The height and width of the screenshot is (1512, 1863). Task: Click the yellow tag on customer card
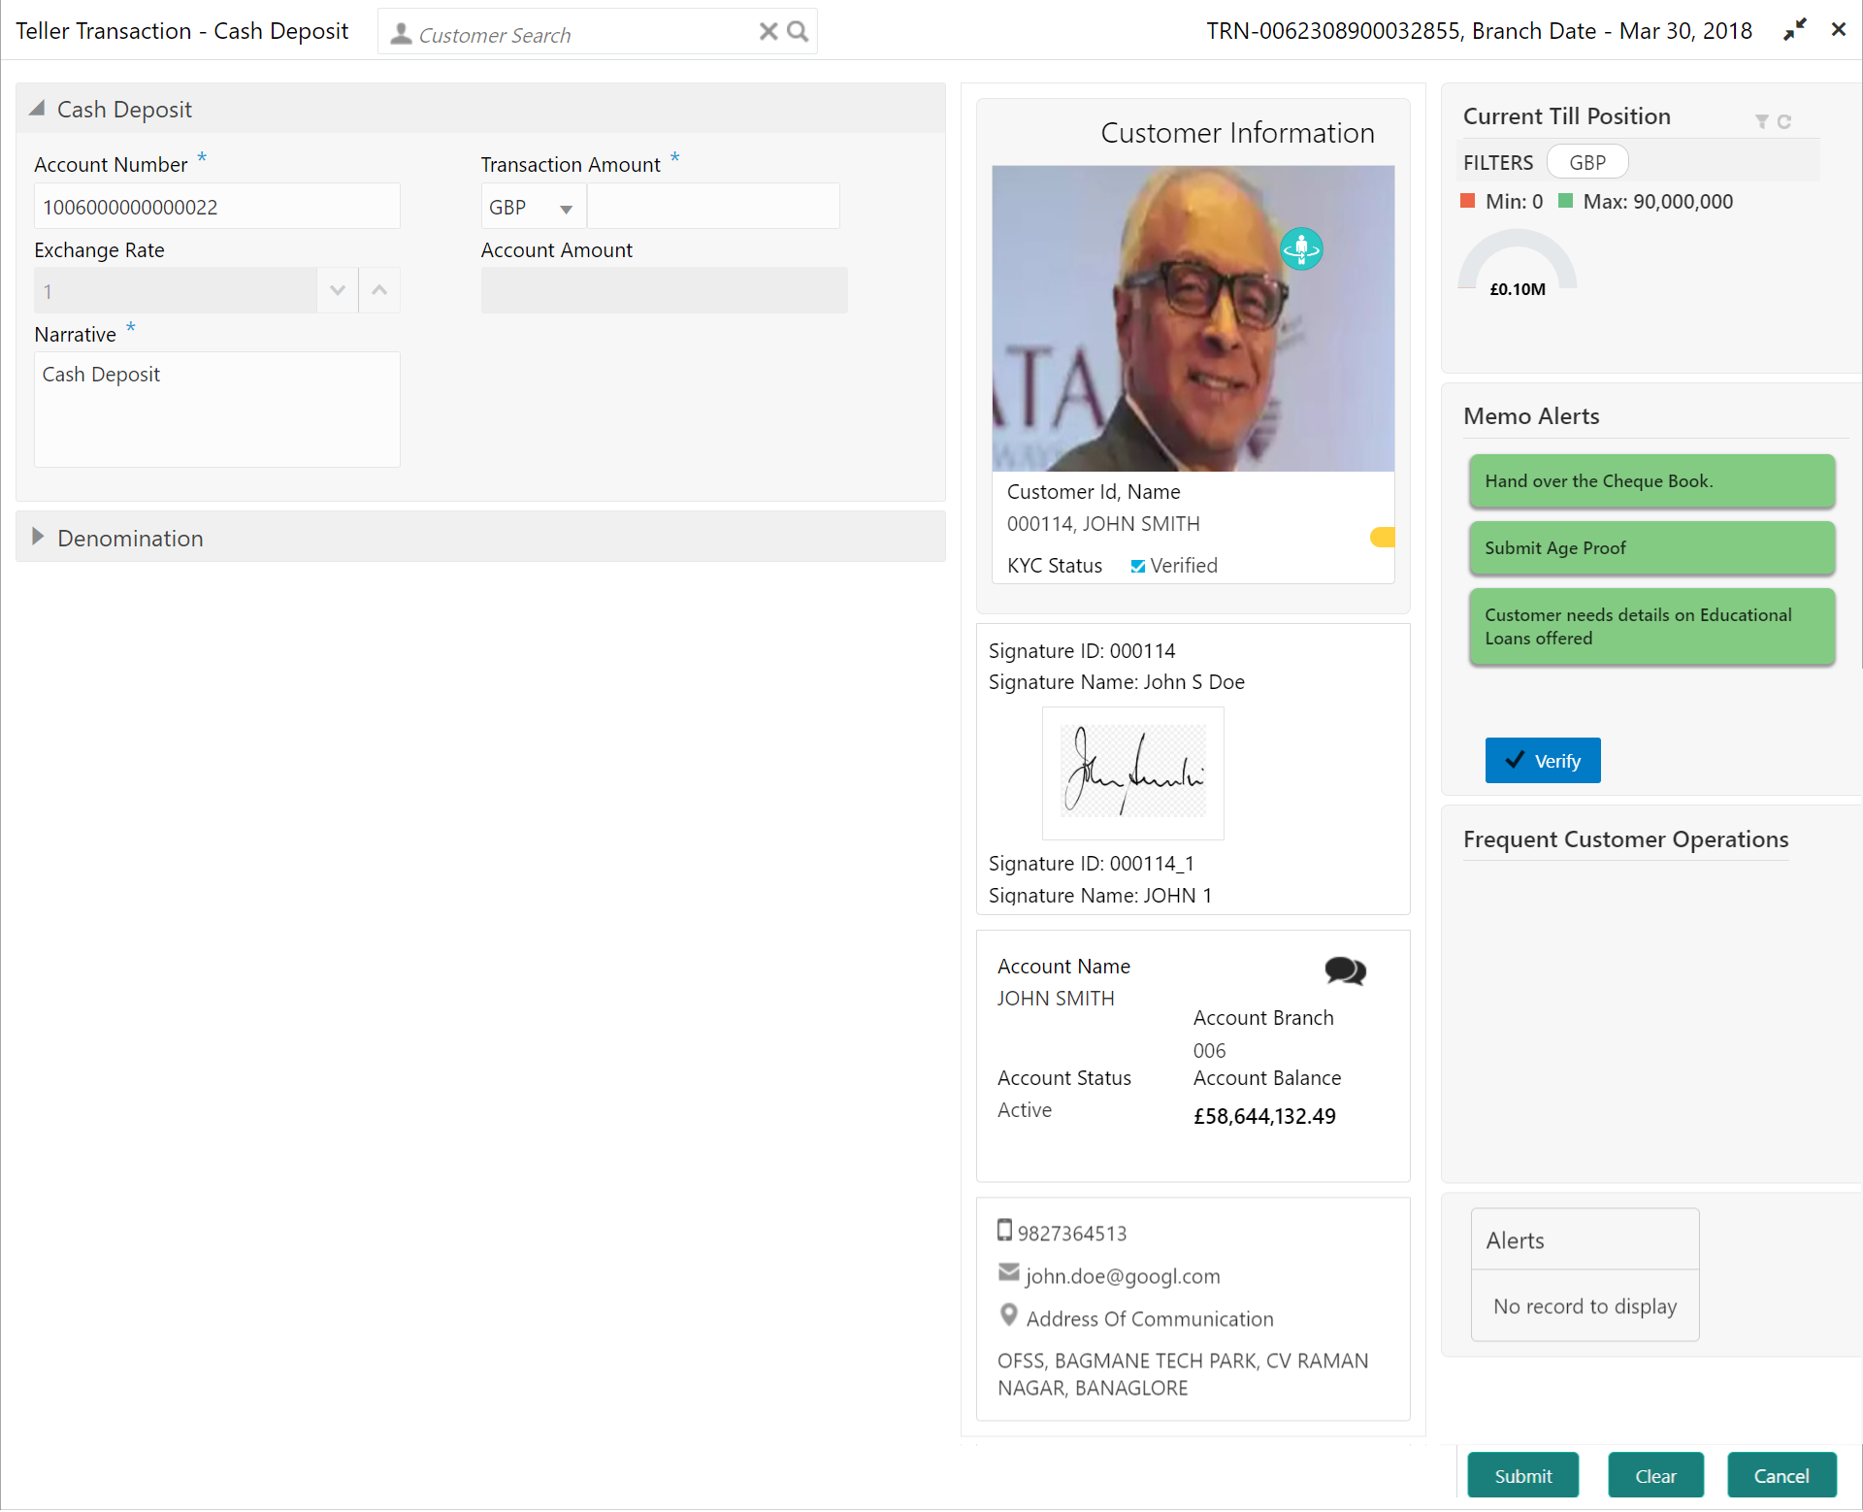click(1383, 537)
